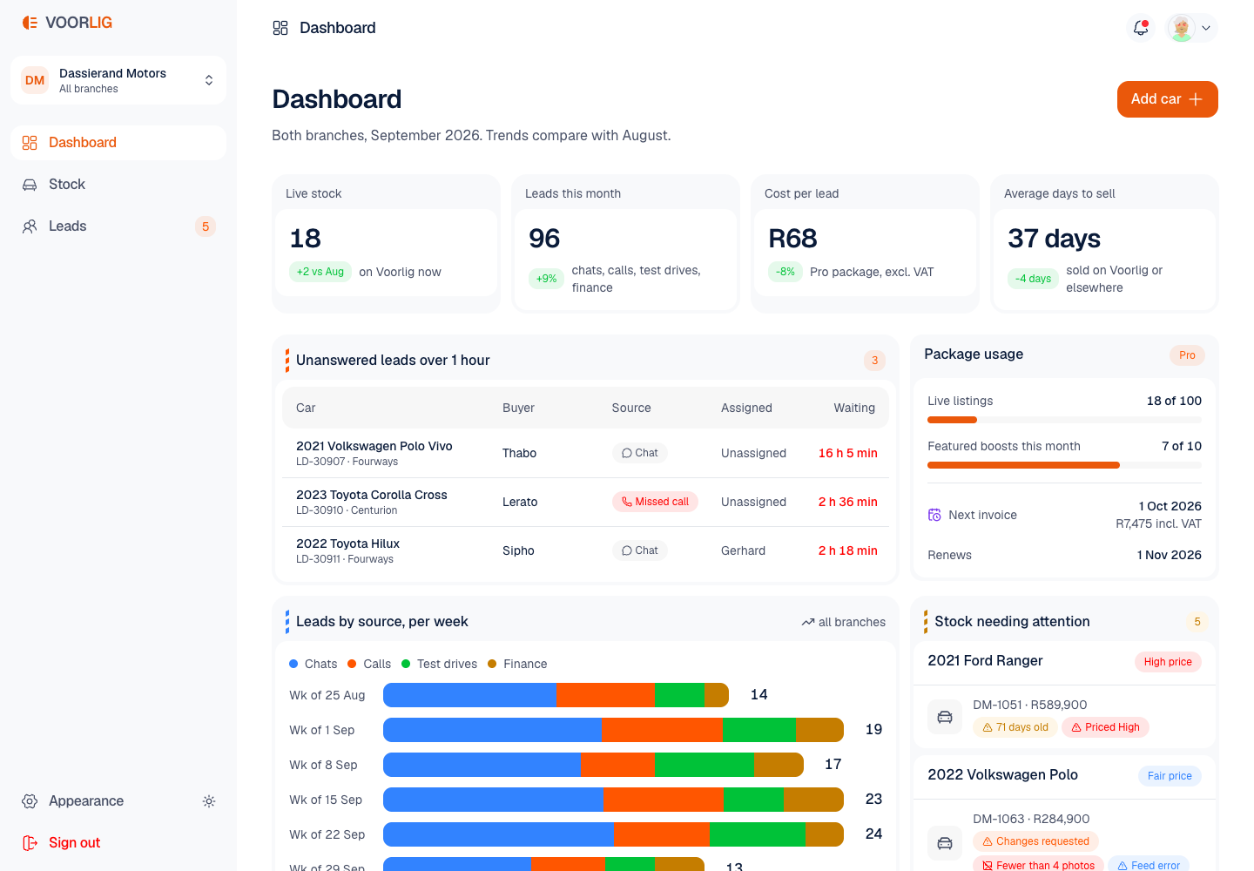Click the Fair price tag
This screenshot has height=871, width=1254.
[1170, 776]
